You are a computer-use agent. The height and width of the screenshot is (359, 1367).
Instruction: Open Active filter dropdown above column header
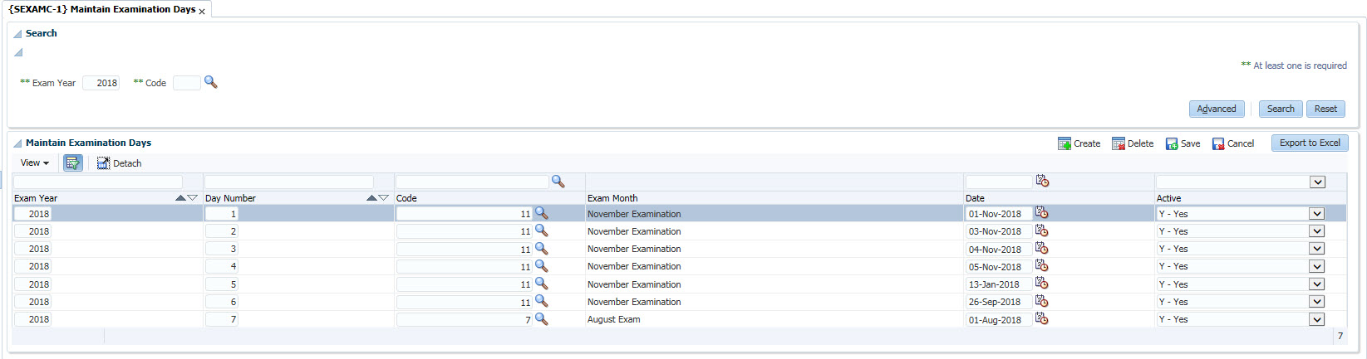(x=1317, y=182)
